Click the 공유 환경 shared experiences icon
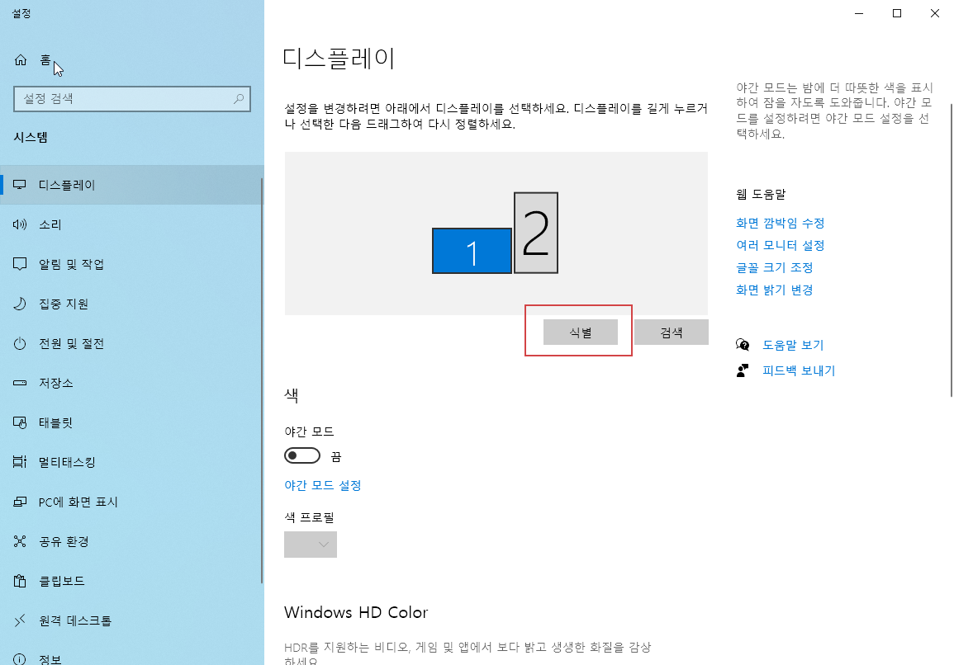954x665 pixels. 20,541
